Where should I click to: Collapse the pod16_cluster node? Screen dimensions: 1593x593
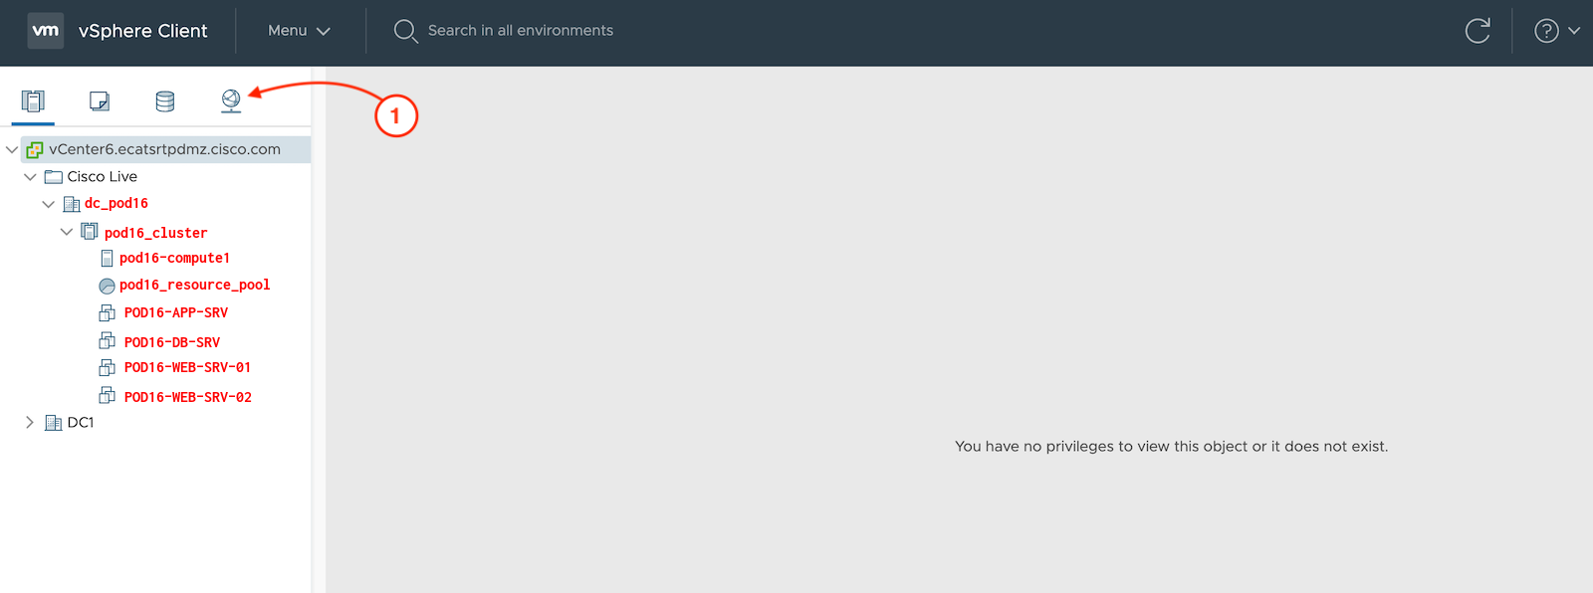(x=67, y=232)
